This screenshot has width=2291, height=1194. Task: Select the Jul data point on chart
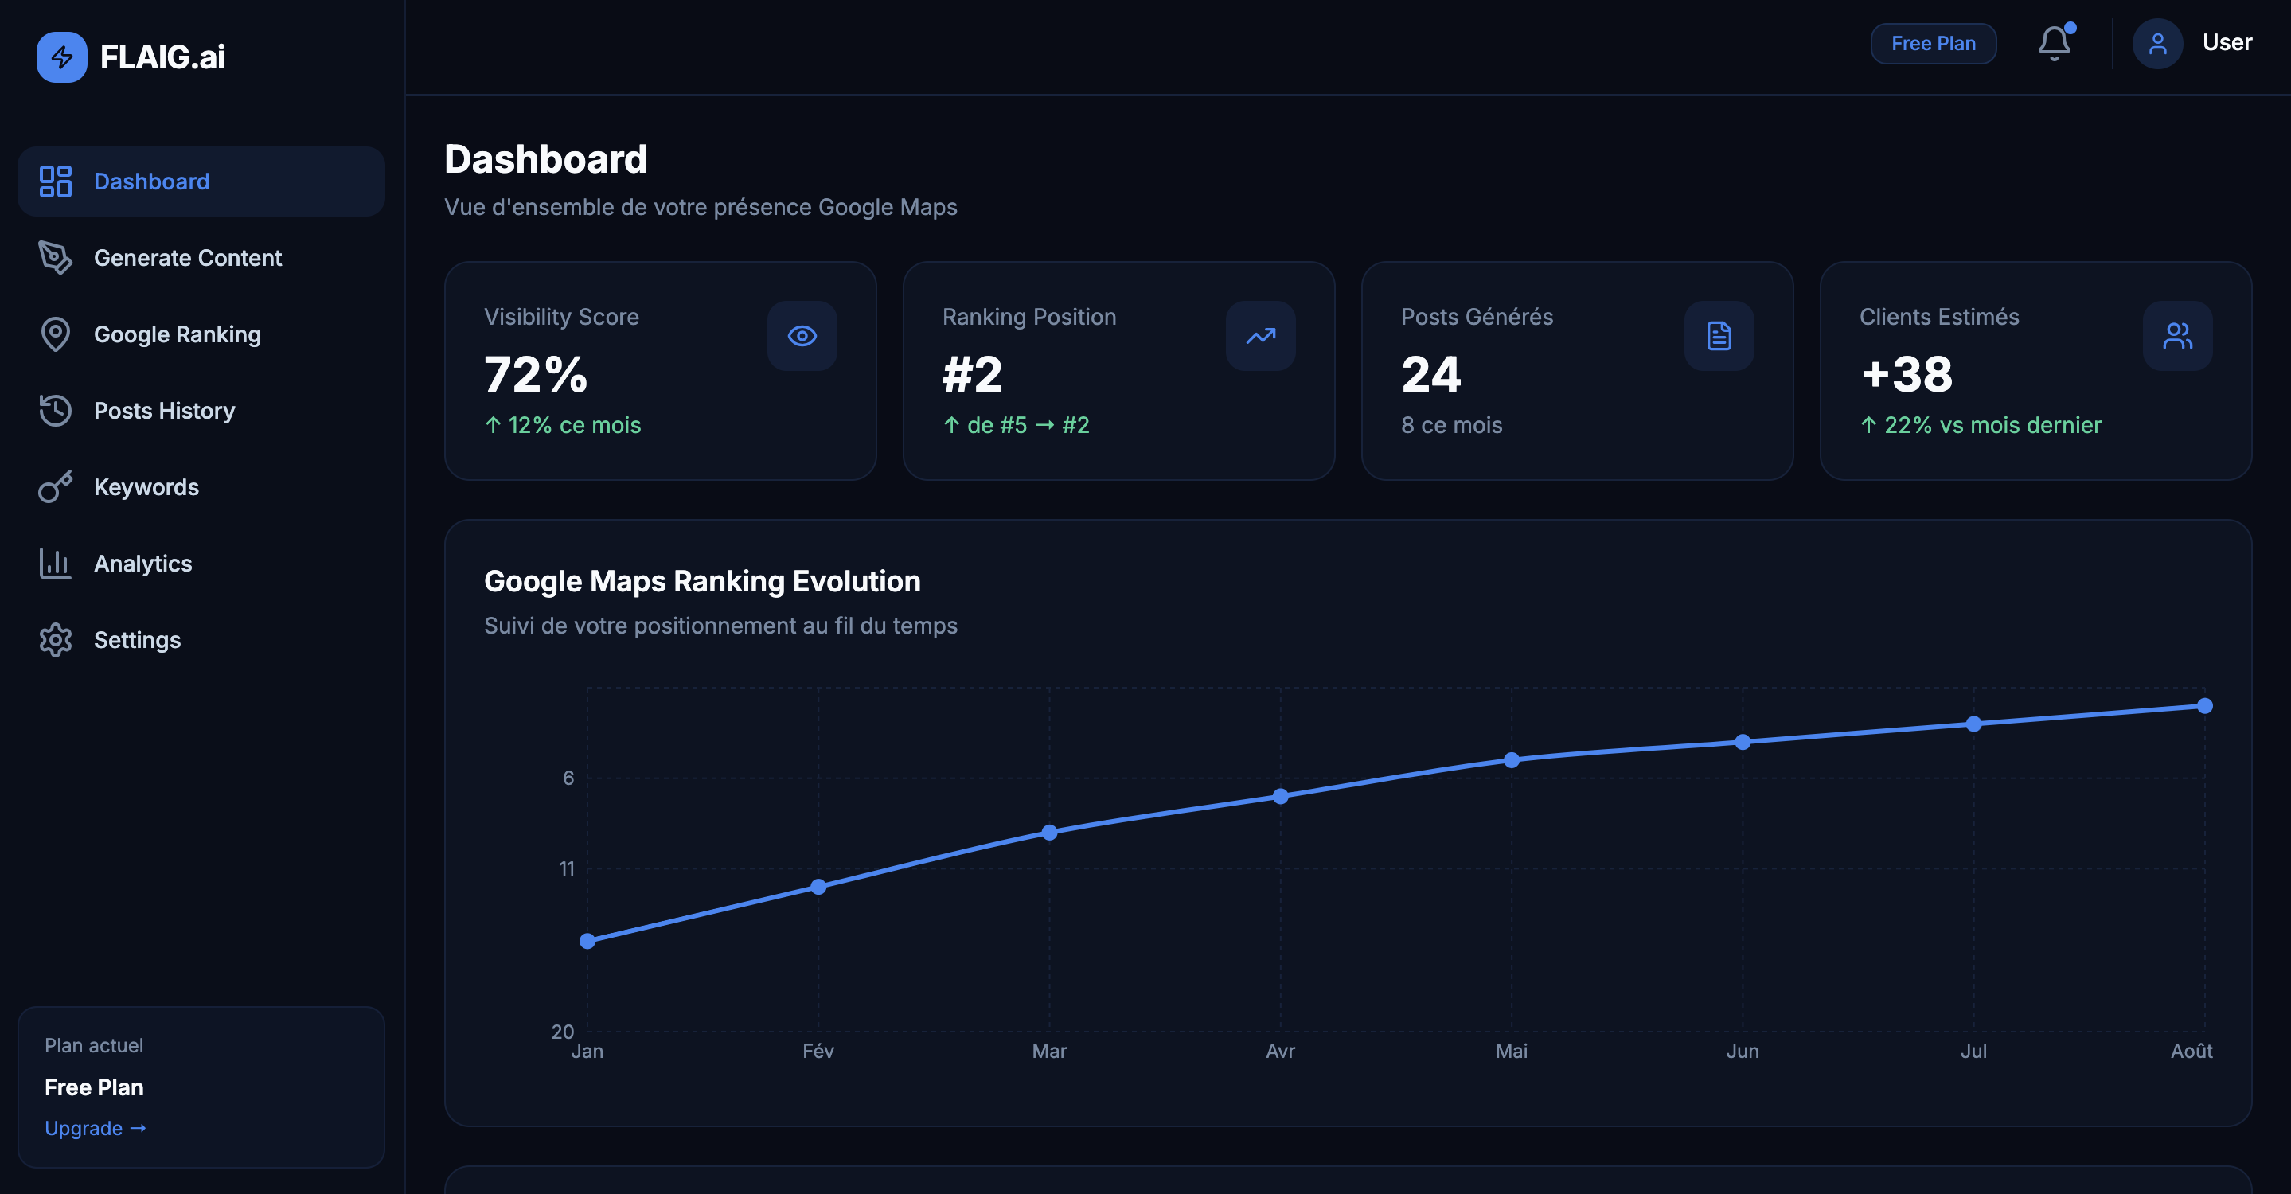click(x=1973, y=724)
